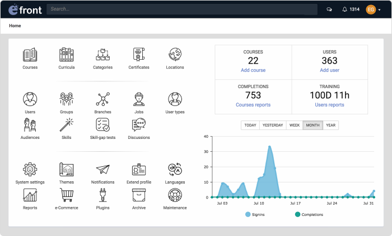Toggle Completions series in chart legend

tap(309, 214)
